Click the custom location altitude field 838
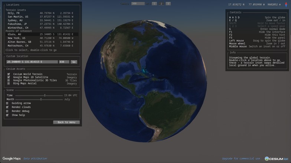This screenshot has width=291, height=163. tap(64, 62)
